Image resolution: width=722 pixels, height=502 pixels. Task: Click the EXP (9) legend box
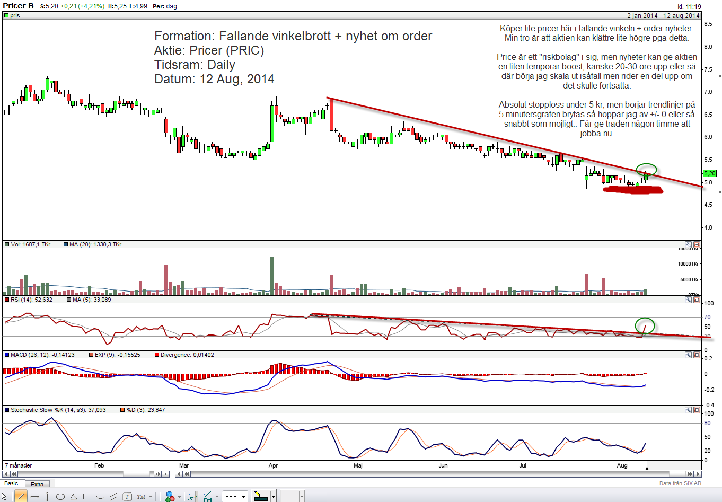[91, 355]
